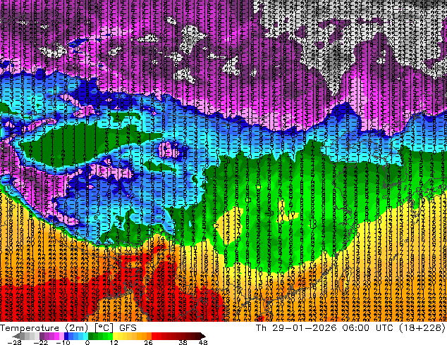Click the -28 label on the legend
Image resolution: width=447 pixels, height=345 pixels.
click(14, 342)
